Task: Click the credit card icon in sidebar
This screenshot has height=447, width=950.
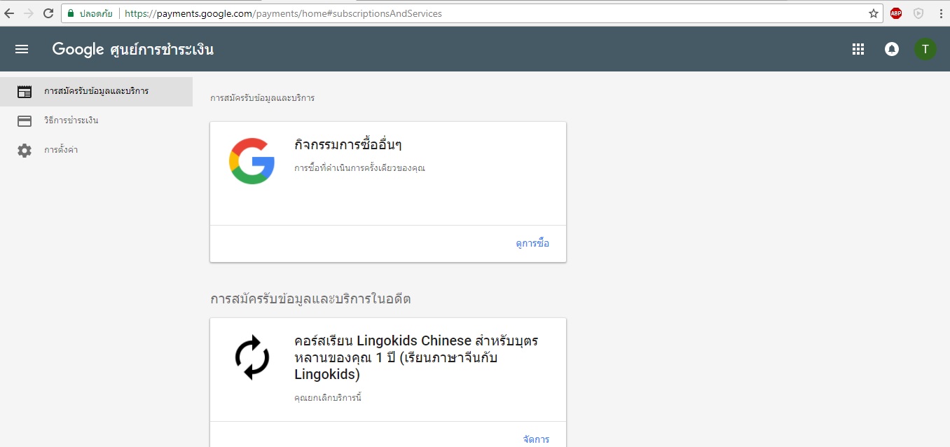Action: [x=25, y=121]
